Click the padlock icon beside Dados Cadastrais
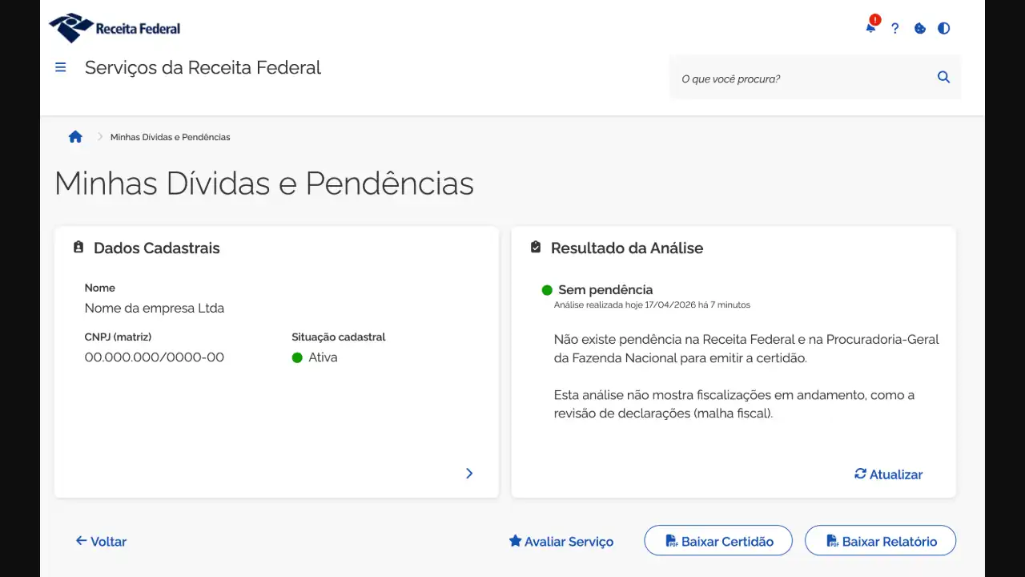 point(78,248)
